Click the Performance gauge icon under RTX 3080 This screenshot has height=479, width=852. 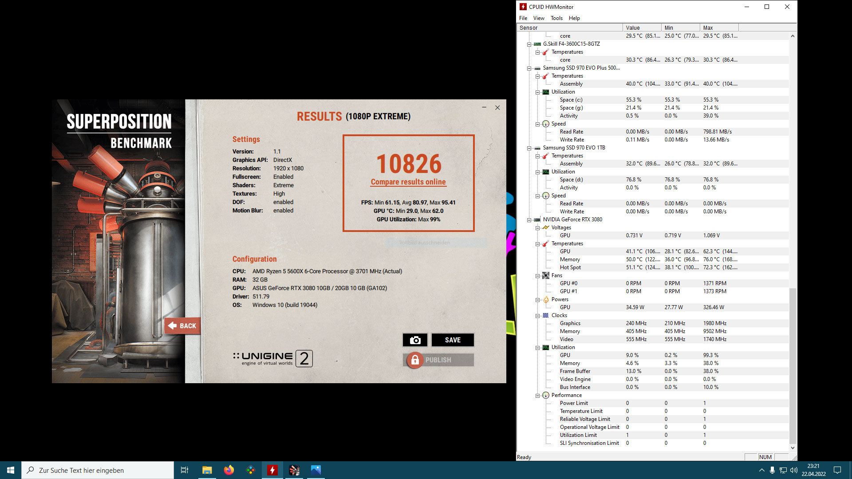[x=546, y=395]
